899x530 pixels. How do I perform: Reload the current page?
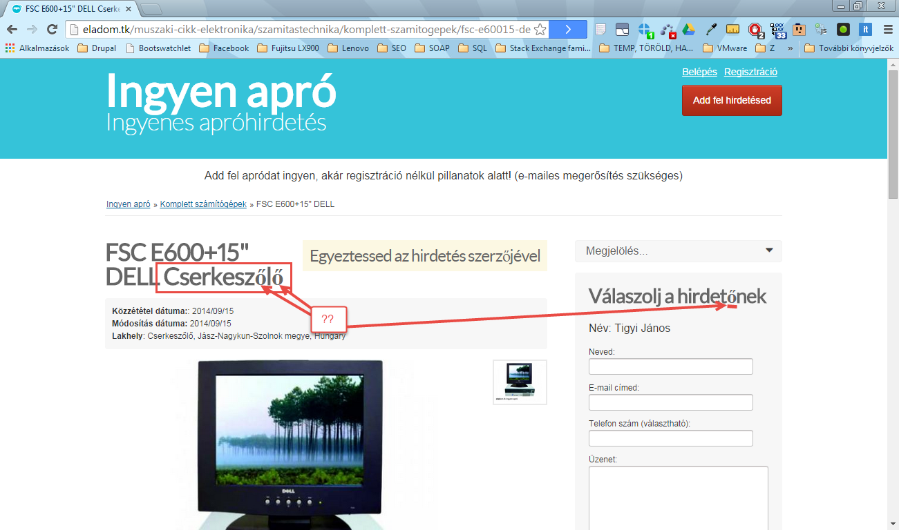click(x=51, y=29)
